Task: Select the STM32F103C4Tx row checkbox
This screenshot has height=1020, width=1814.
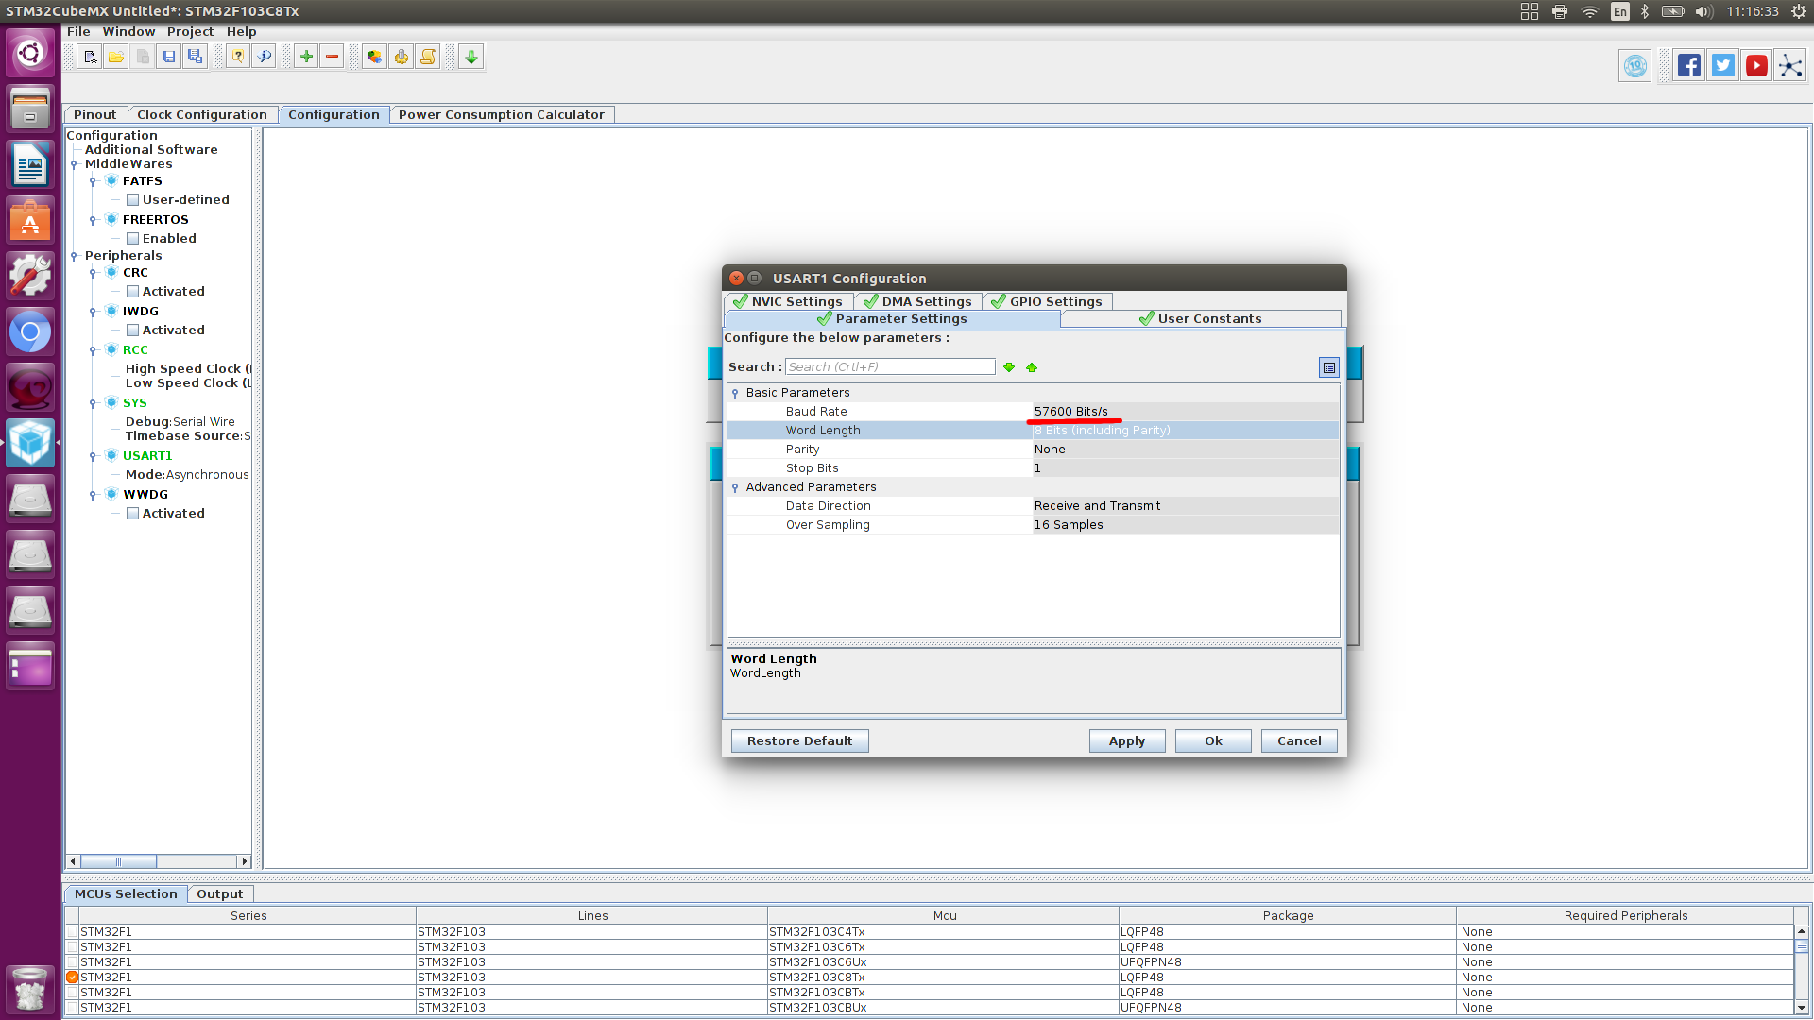Action: [72, 932]
